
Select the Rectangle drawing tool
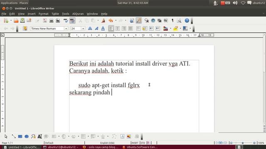point(20,136)
